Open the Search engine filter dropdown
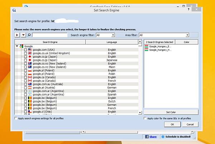This screenshot has width=215, height=144. click(x=113, y=35)
